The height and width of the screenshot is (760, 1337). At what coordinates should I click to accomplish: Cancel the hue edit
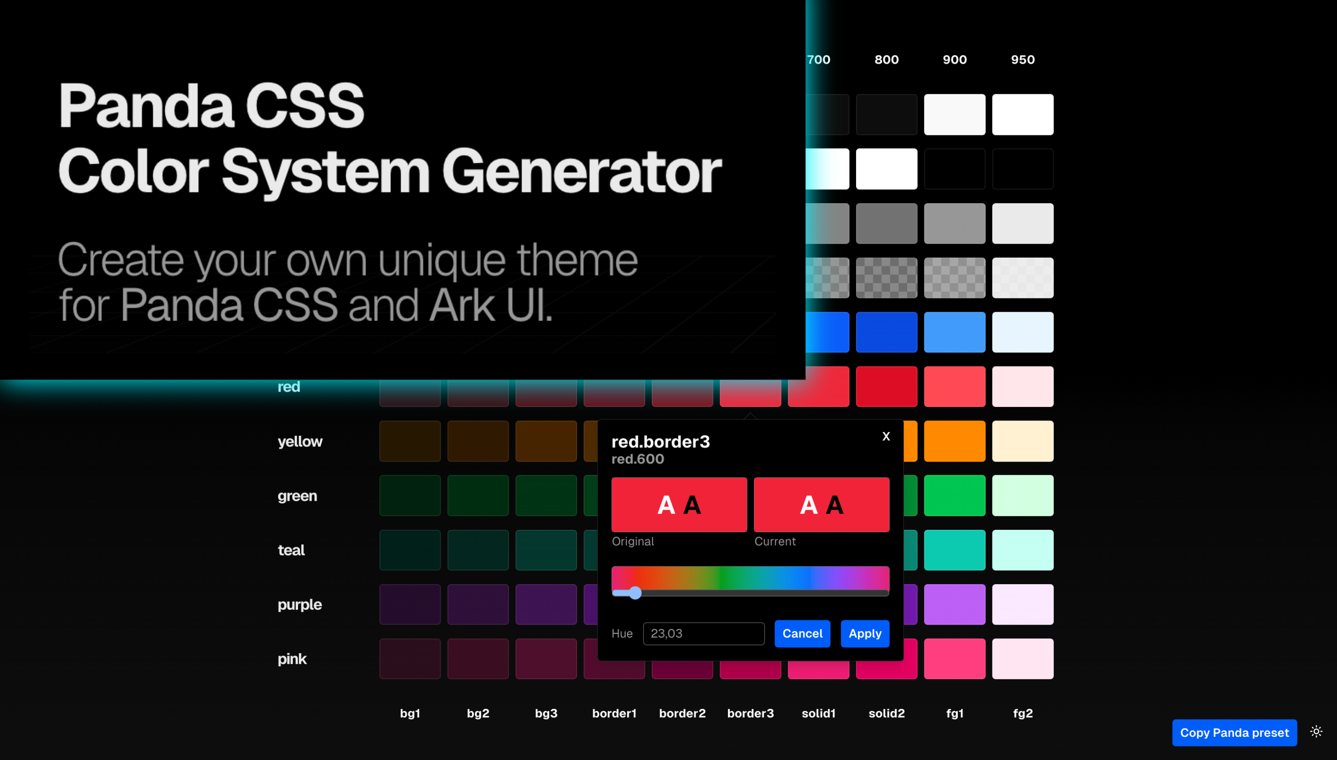(802, 633)
